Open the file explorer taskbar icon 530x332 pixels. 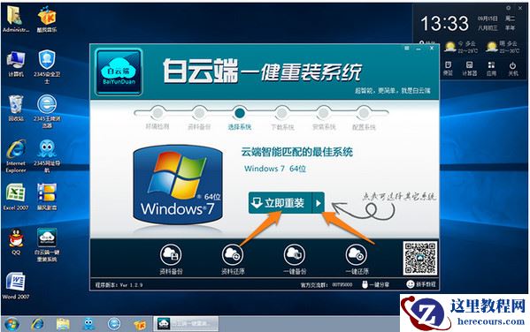tap(63, 324)
